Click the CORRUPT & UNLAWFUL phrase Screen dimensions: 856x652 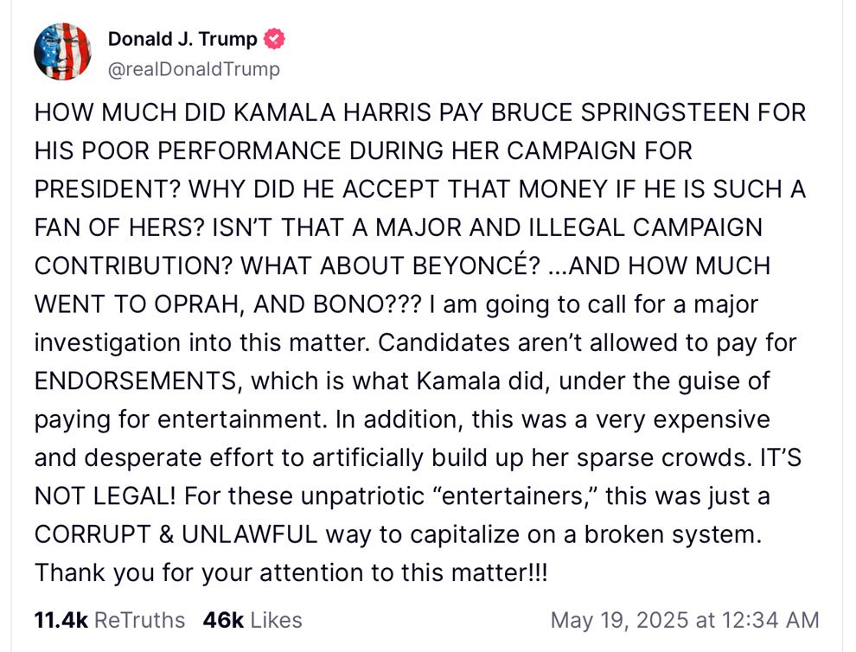point(176,534)
